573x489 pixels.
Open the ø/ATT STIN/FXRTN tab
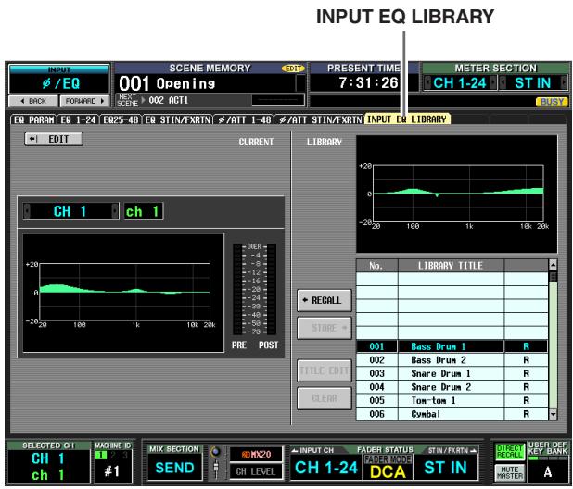(319, 119)
